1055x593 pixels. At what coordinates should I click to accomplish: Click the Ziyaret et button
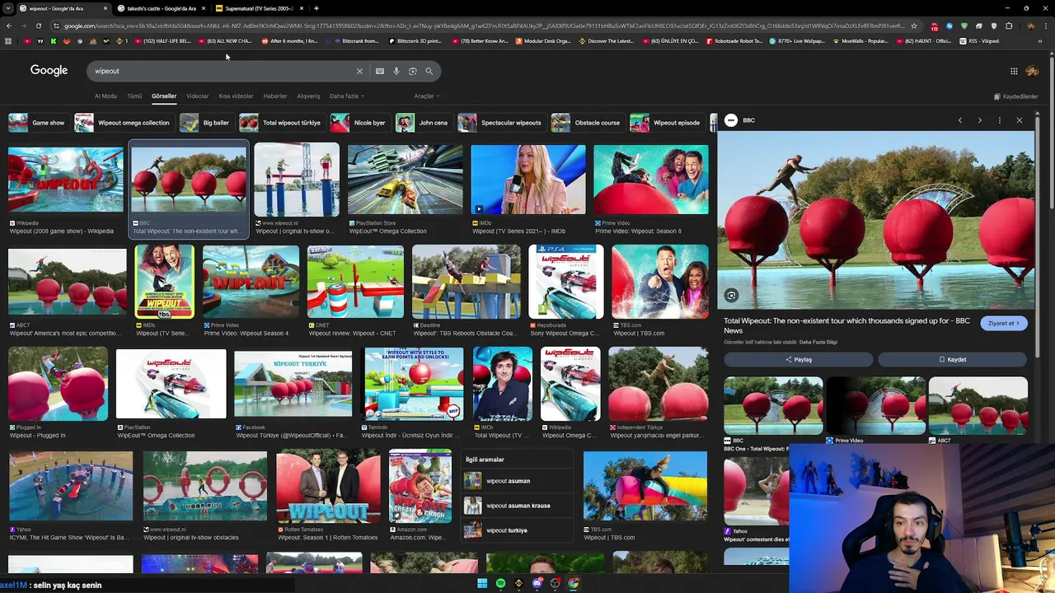1004,323
